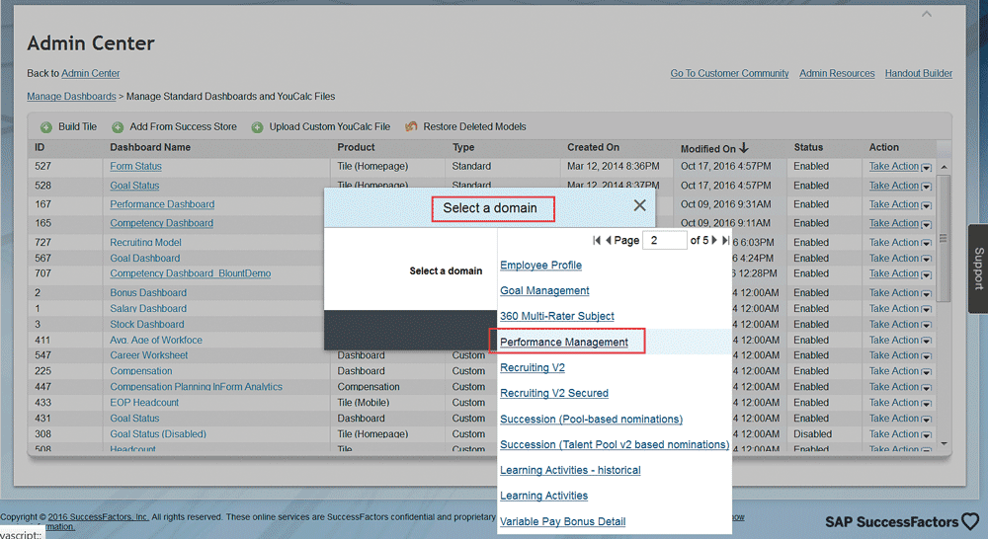
Task: Click the Build Tile plus icon
Action: click(45, 127)
